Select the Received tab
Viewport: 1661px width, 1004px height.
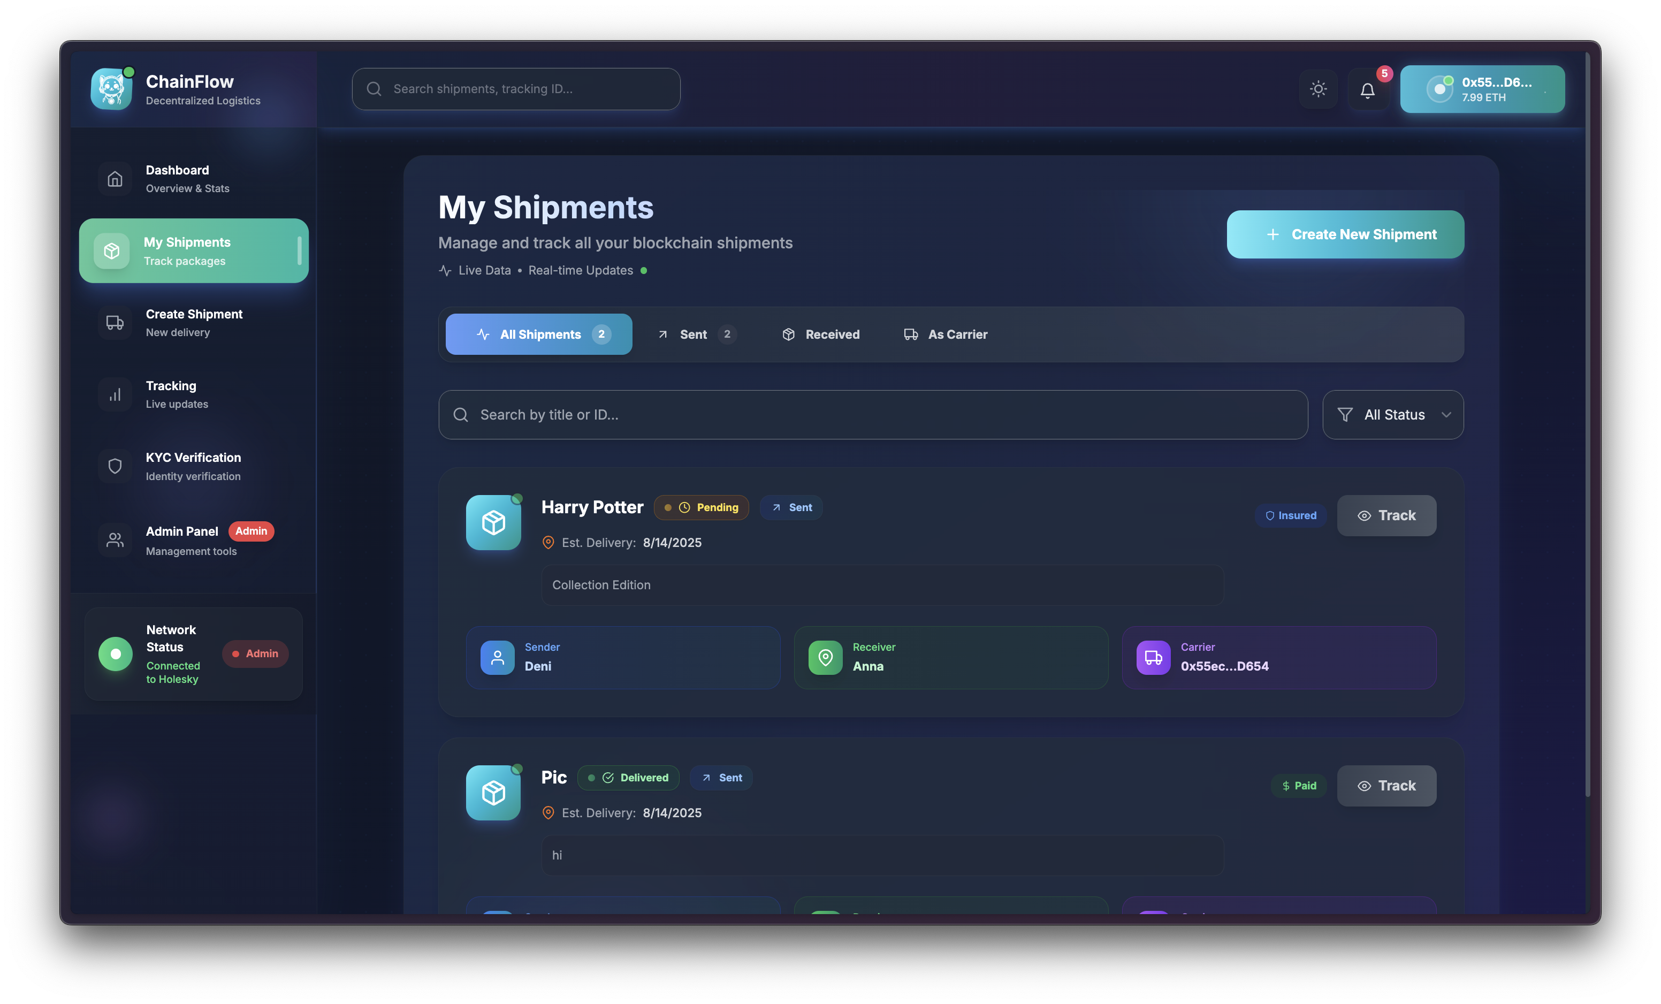click(x=820, y=334)
